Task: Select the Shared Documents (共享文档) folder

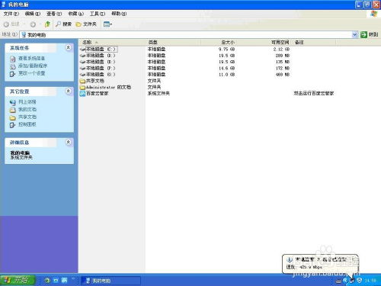Action: 92,81
